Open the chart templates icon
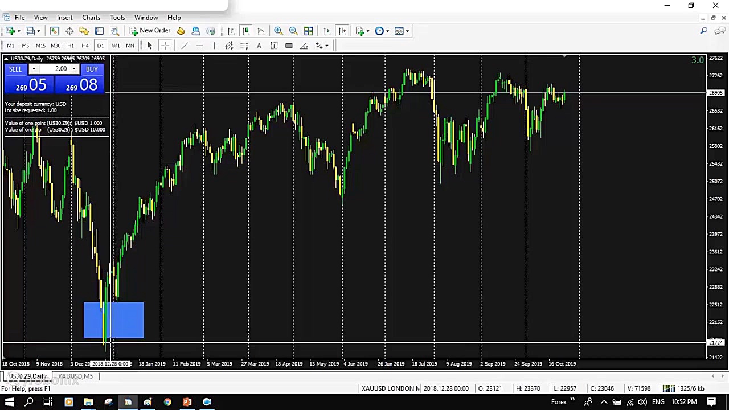 (x=399, y=31)
